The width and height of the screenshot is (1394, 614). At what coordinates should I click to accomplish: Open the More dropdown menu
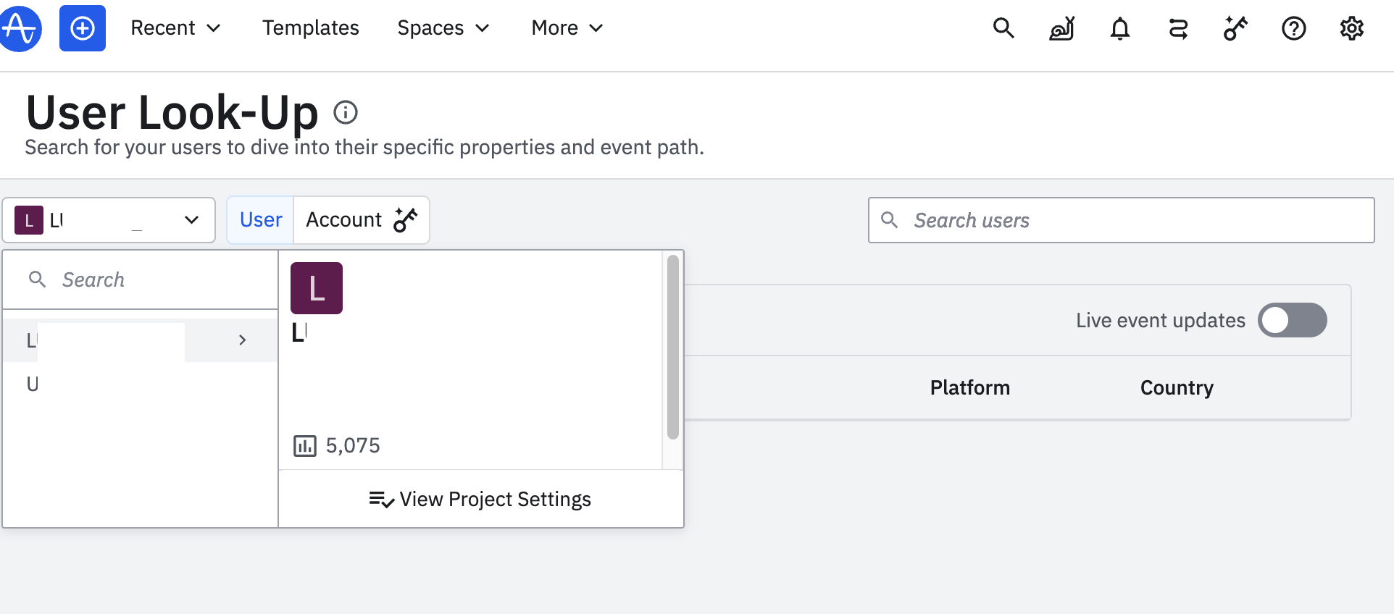(x=567, y=28)
